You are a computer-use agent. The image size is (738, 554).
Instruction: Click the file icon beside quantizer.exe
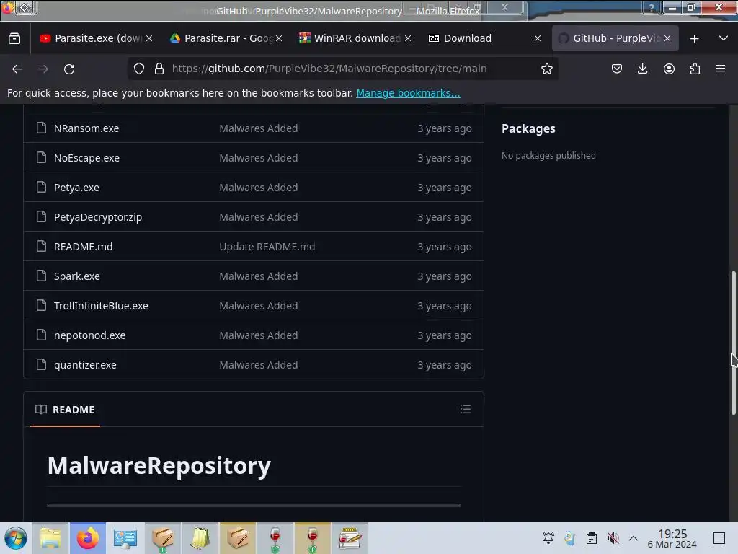click(41, 364)
